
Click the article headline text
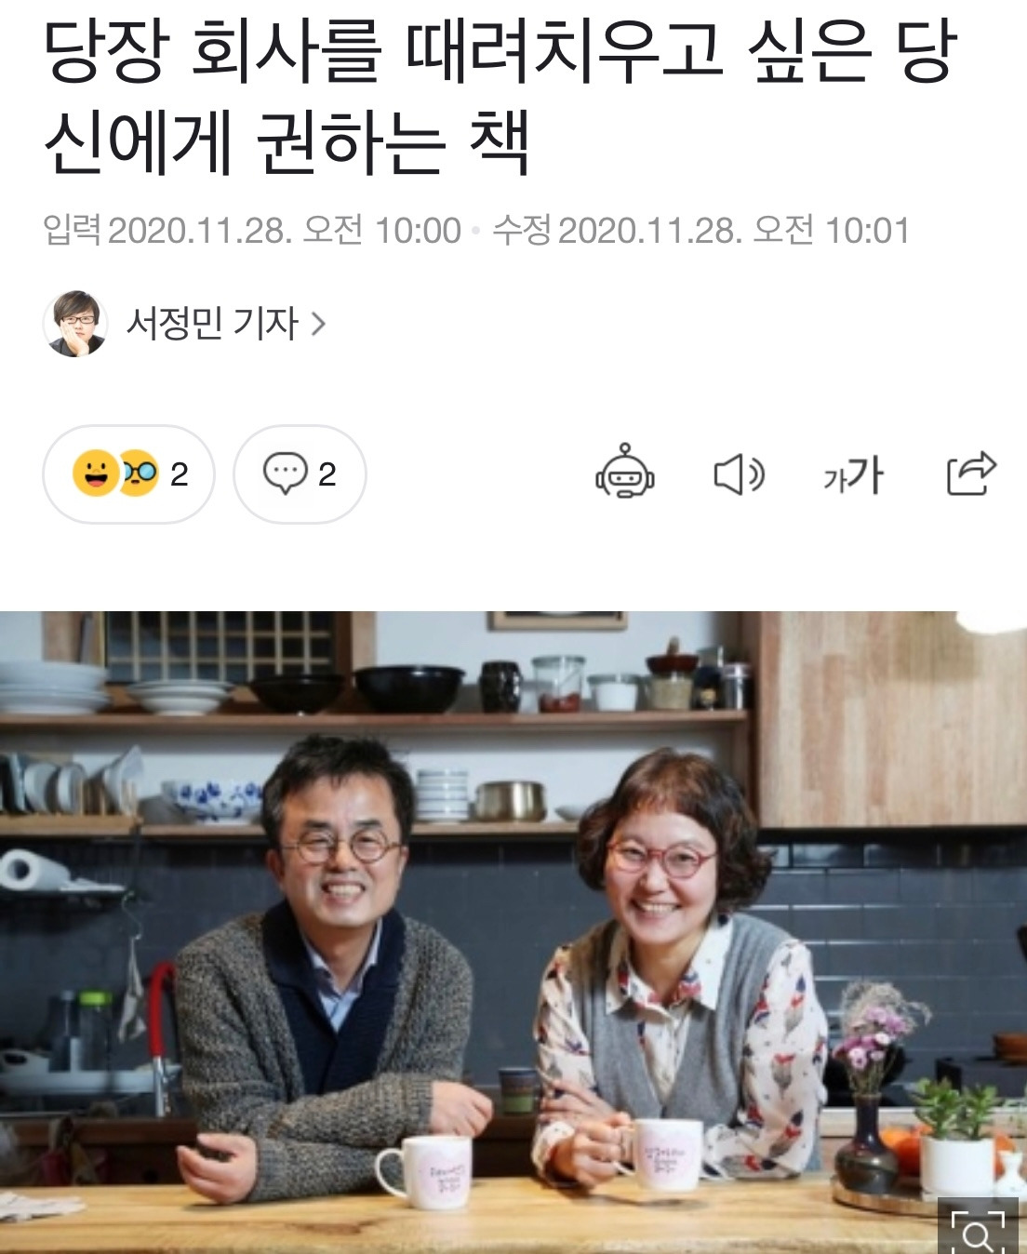pos(500,97)
